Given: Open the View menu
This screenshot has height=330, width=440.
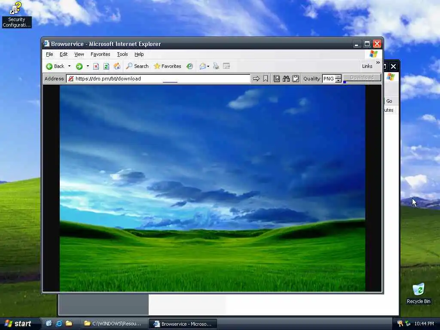Looking at the screenshot, I should tap(79, 55).
